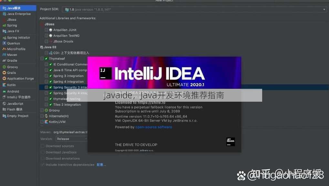
Task: Click the JetBrains logo on splash
Action: coord(231,142)
